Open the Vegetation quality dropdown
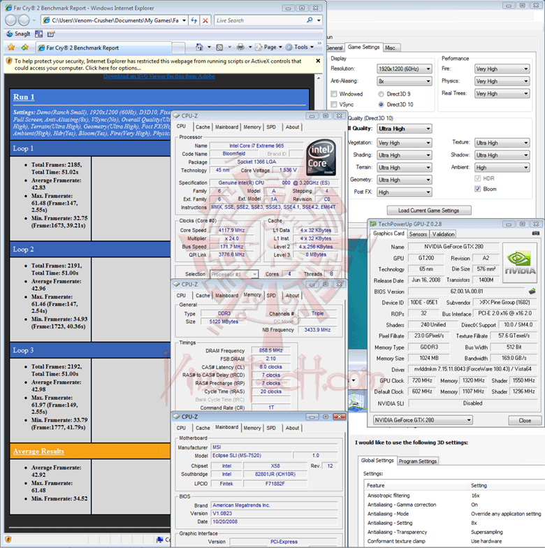This screenshot has width=545, height=548. pos(405,143)
